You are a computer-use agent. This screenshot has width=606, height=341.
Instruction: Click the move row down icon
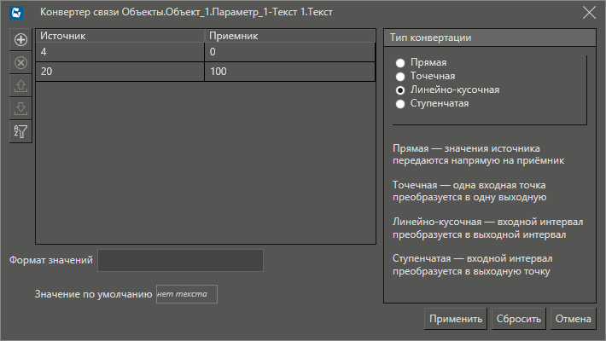tap(21, 108)
